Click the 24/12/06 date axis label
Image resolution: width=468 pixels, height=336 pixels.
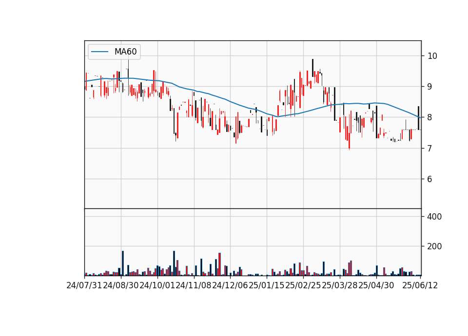(x=230, y=285)
